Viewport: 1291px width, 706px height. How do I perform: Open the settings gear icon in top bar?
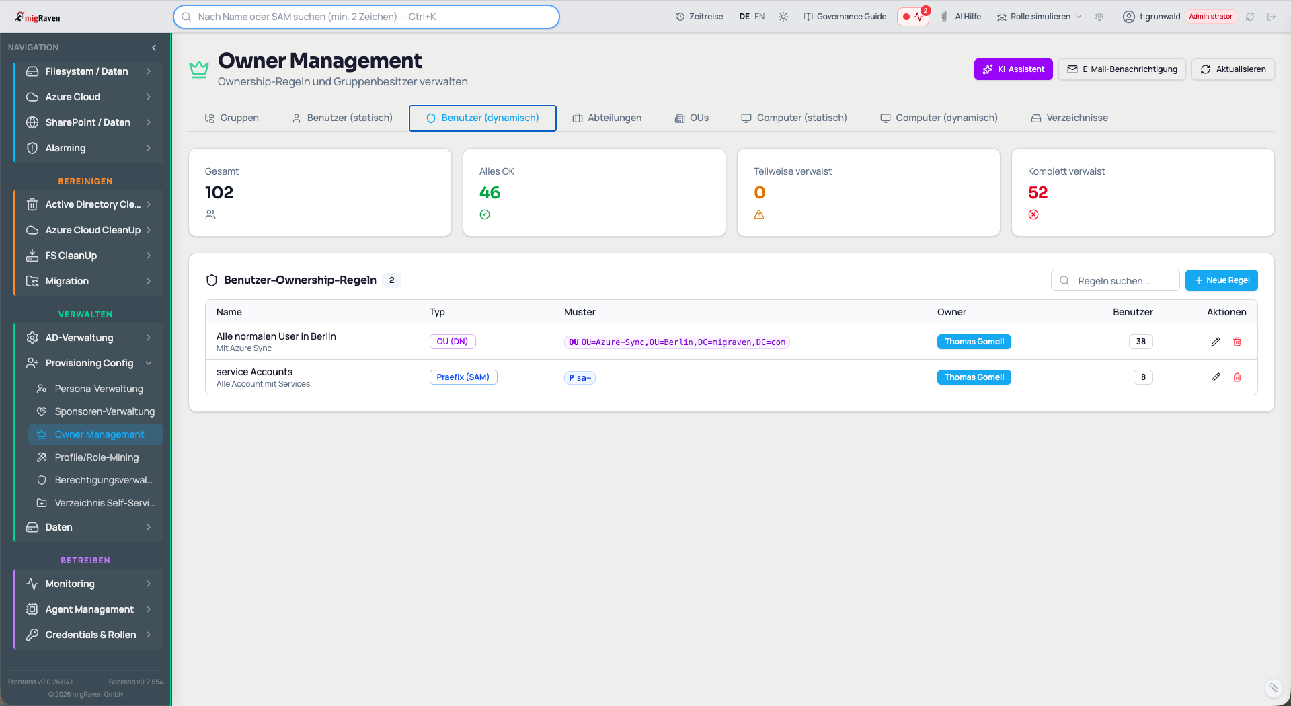pos(1099,17)
